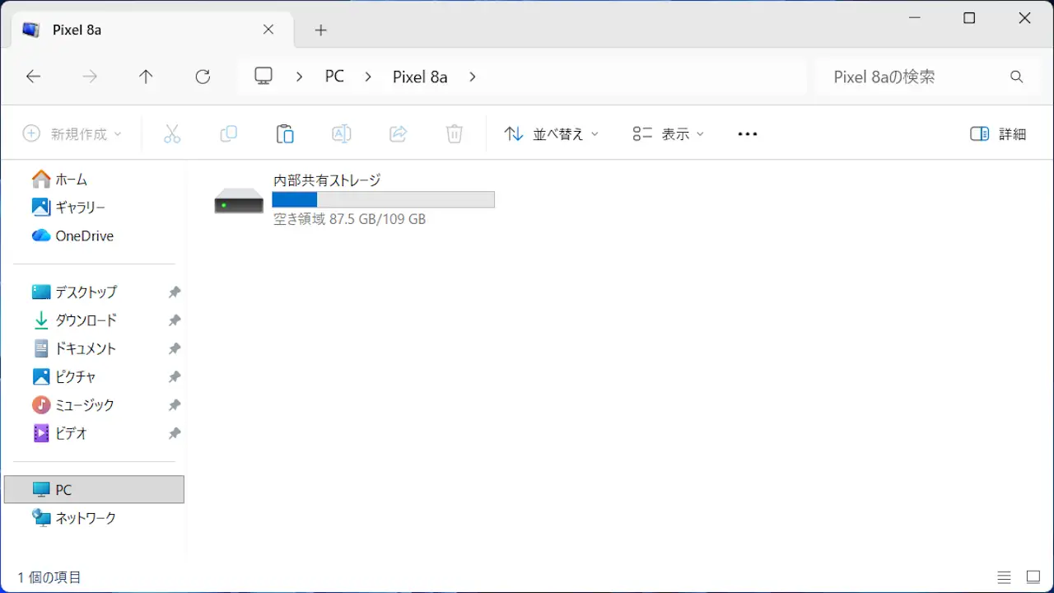This screenshot has width=1054, height=593.
Task: Click the Refresh icon
Action: (x=203, y=77)
